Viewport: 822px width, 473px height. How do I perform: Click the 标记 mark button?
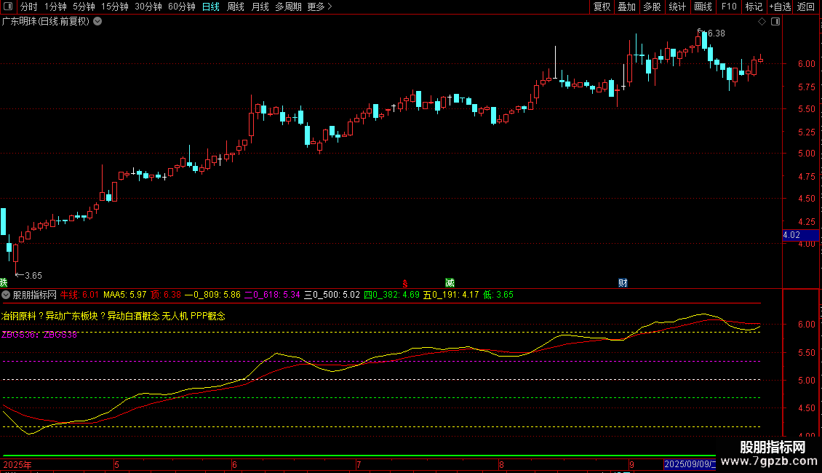coord(754,7)
